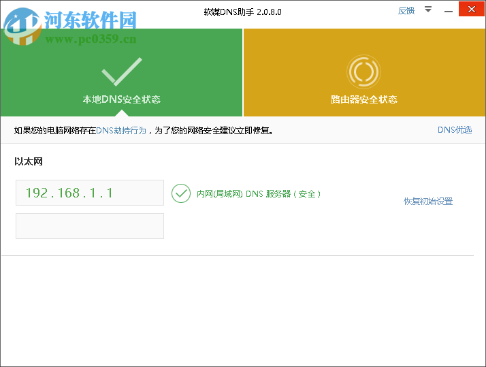Switch to the 路由器安全状态 tab
The width and height of the screenshot is (486, 367).
click(x=364, y=73)
